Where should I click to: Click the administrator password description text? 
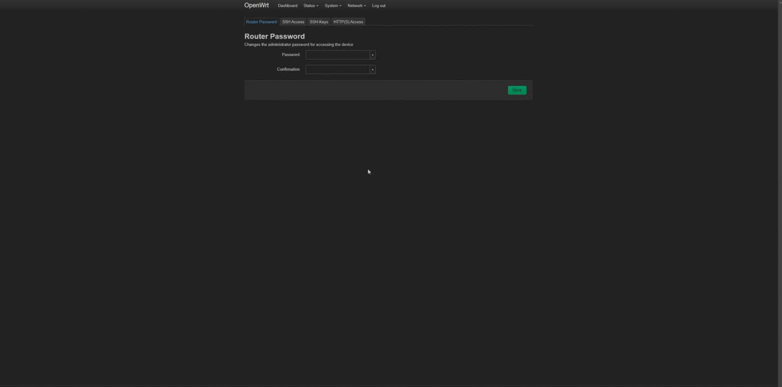click(298, 45)
